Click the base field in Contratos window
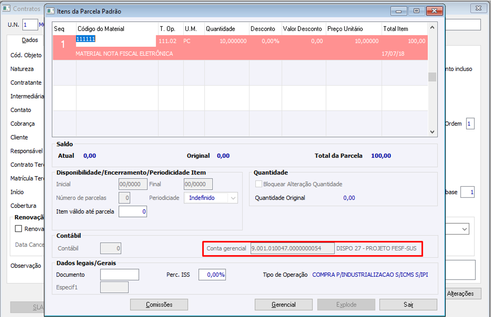 [468, 192]
